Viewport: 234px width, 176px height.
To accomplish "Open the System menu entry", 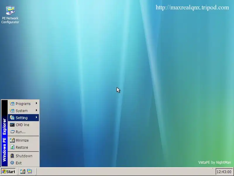I will (23, 111).
